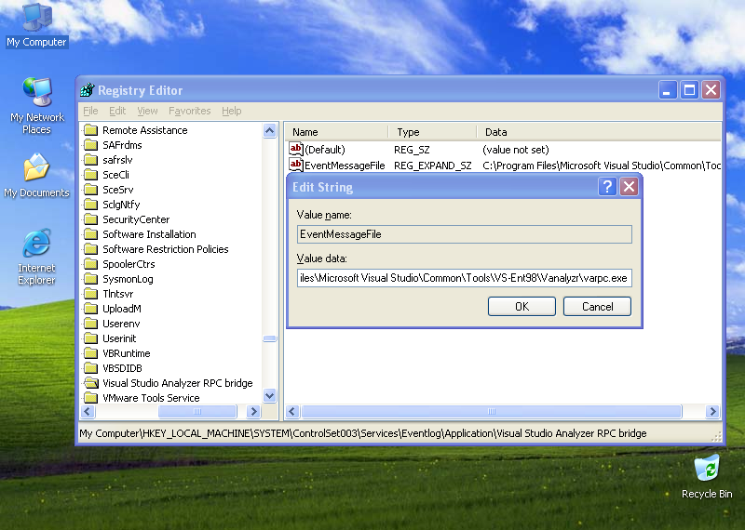Select the SecurityCenter folder in tree
Screen dimensions: 745x530
[x=136, y=219]
